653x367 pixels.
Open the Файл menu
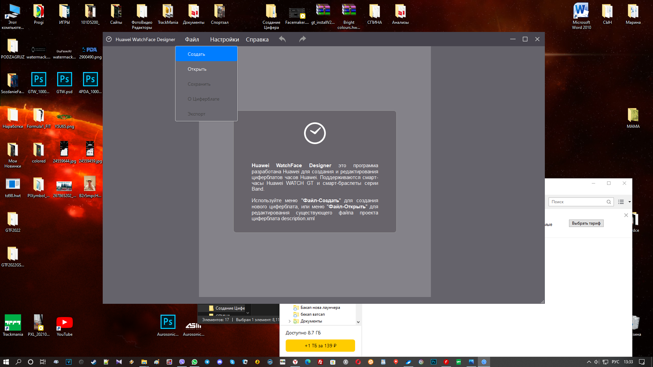(192, 39)
